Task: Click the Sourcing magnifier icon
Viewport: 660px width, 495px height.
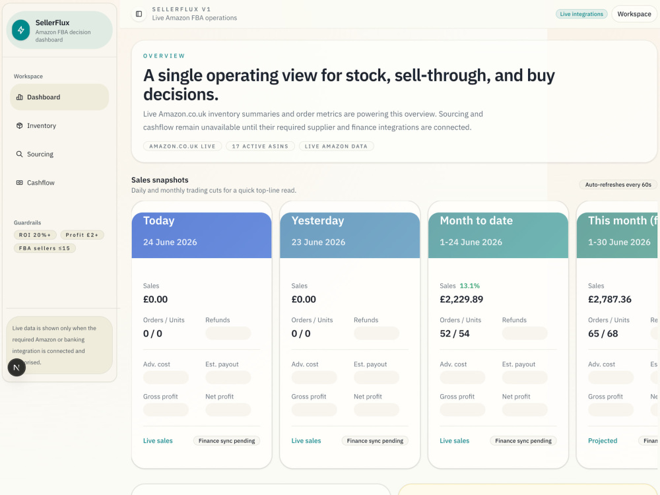Action: (19, 154)
